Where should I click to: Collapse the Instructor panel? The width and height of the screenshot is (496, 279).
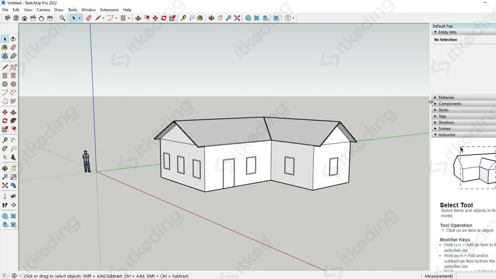(435, 134)
